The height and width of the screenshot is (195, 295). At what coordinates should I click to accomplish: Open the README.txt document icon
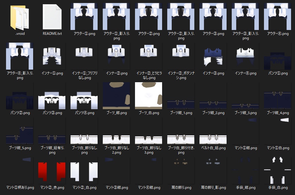pos(52,17)
